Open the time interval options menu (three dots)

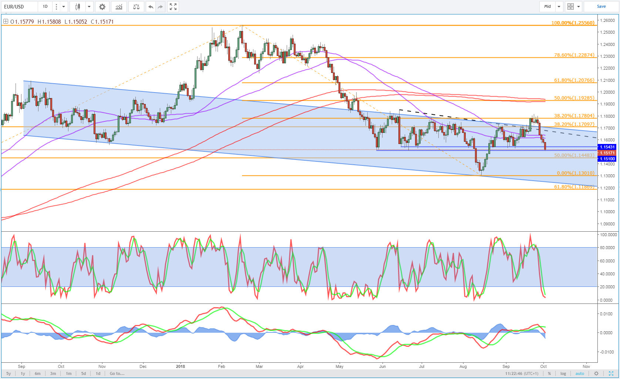pyautogui.click(x=56, y=7)
